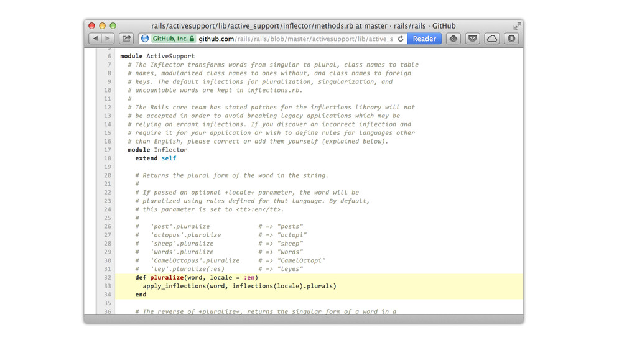Open Reader view

click(x=424, y=39)
